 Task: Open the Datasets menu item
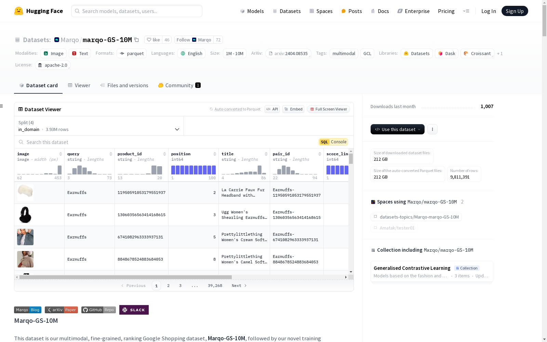(286, 11)
